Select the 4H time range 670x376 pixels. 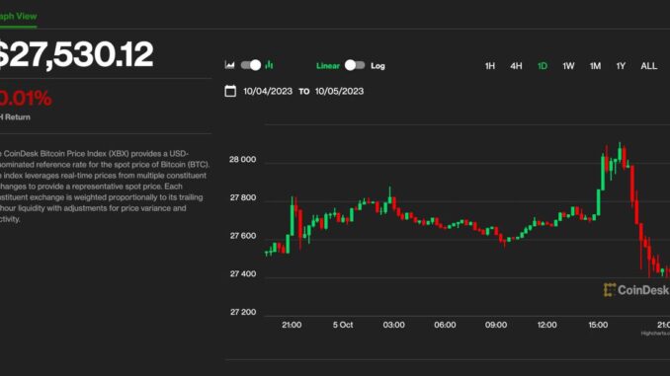click(x=516, y=66)
